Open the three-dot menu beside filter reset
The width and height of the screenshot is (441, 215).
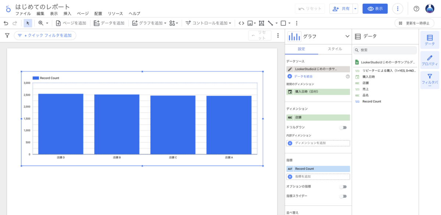point(278,36)
